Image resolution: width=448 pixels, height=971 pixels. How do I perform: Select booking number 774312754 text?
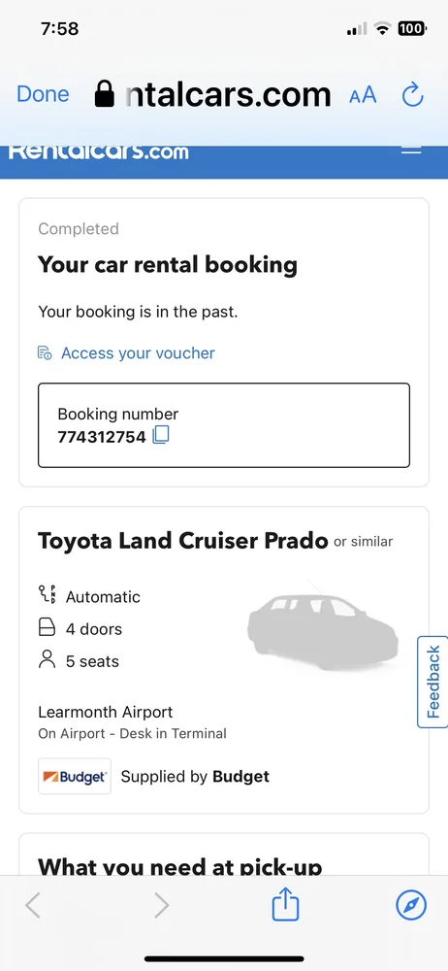[102, 437]
